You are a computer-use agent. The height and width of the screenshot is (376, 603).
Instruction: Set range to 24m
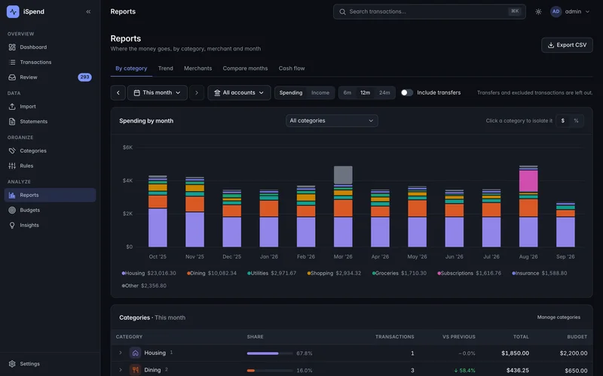(x=384, y=92)
